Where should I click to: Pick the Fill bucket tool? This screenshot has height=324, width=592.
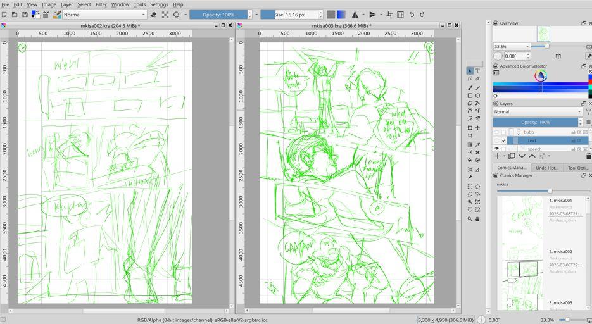pos(470,160)
